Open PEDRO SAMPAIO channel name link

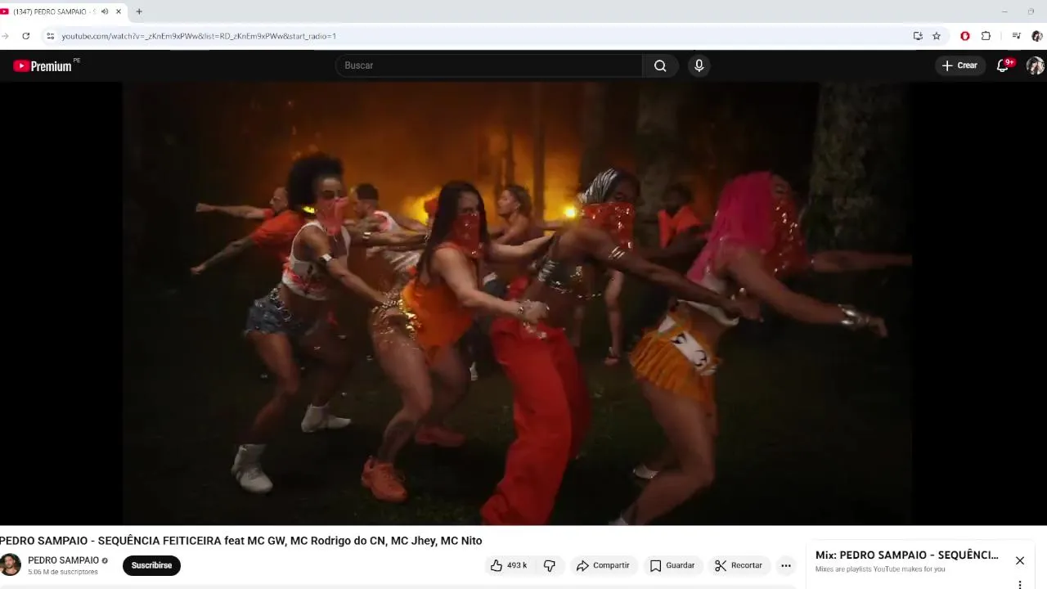point(63,560)
